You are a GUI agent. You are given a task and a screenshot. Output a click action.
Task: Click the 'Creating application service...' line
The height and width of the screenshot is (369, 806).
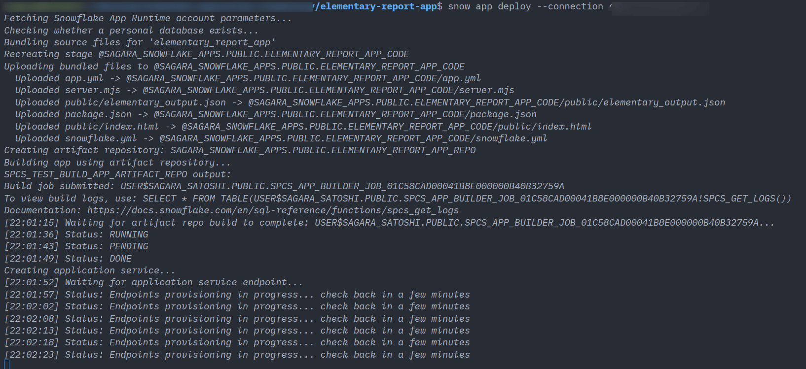(90, 270)
